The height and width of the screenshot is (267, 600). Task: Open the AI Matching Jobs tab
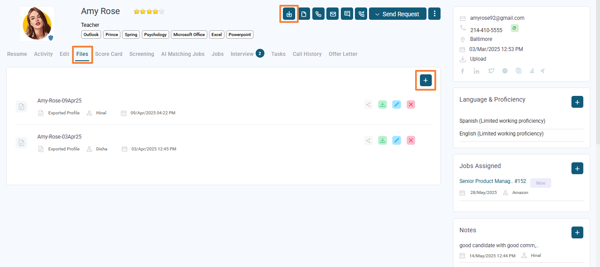coord(183,54)
